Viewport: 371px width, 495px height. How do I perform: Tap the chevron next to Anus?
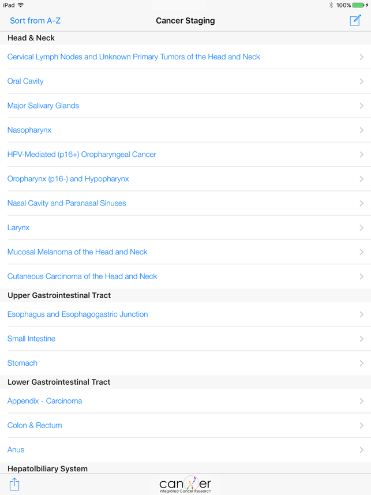[x=361, y=450]
